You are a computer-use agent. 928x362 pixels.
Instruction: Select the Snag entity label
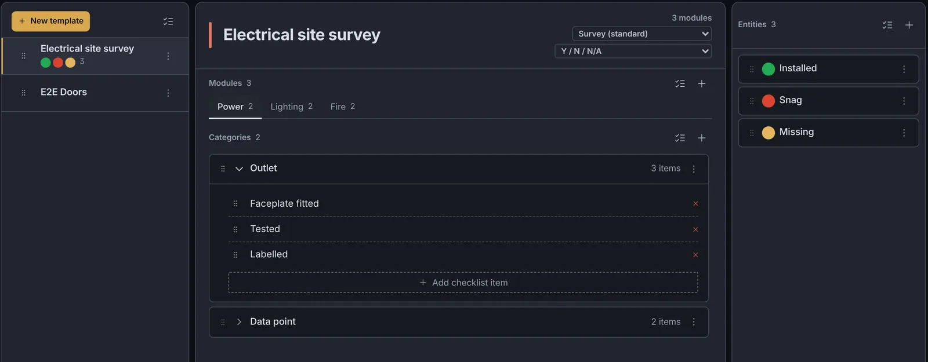[791, 100]
